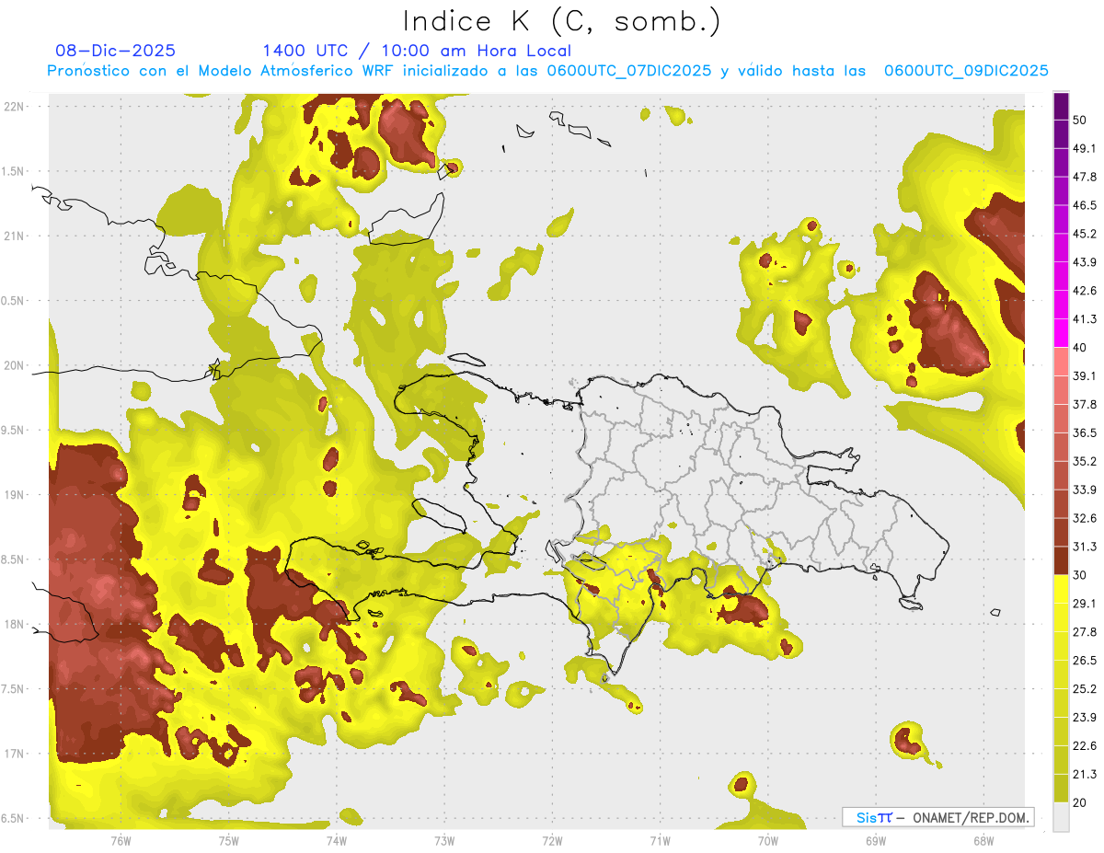Click the '71W' longitude label
This screenshot has width=1104, height=853.
pyautogui.click(x=660, y=841)
